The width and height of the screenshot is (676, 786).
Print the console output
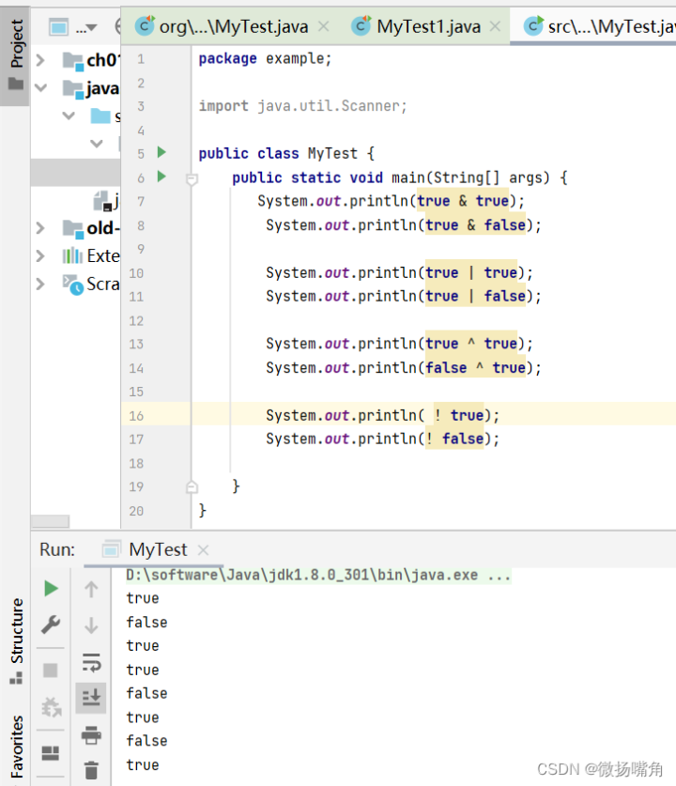(91, 735)
